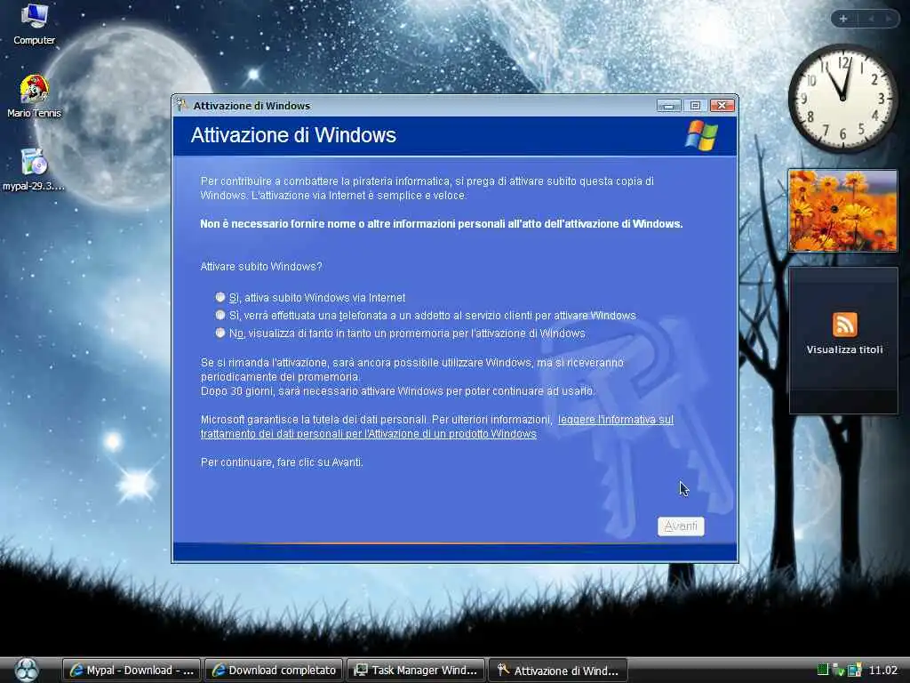Viewport: 910px width, 683px height.
Task: Select the mypal-29.3 installer icon
Action: coord(34,170)
